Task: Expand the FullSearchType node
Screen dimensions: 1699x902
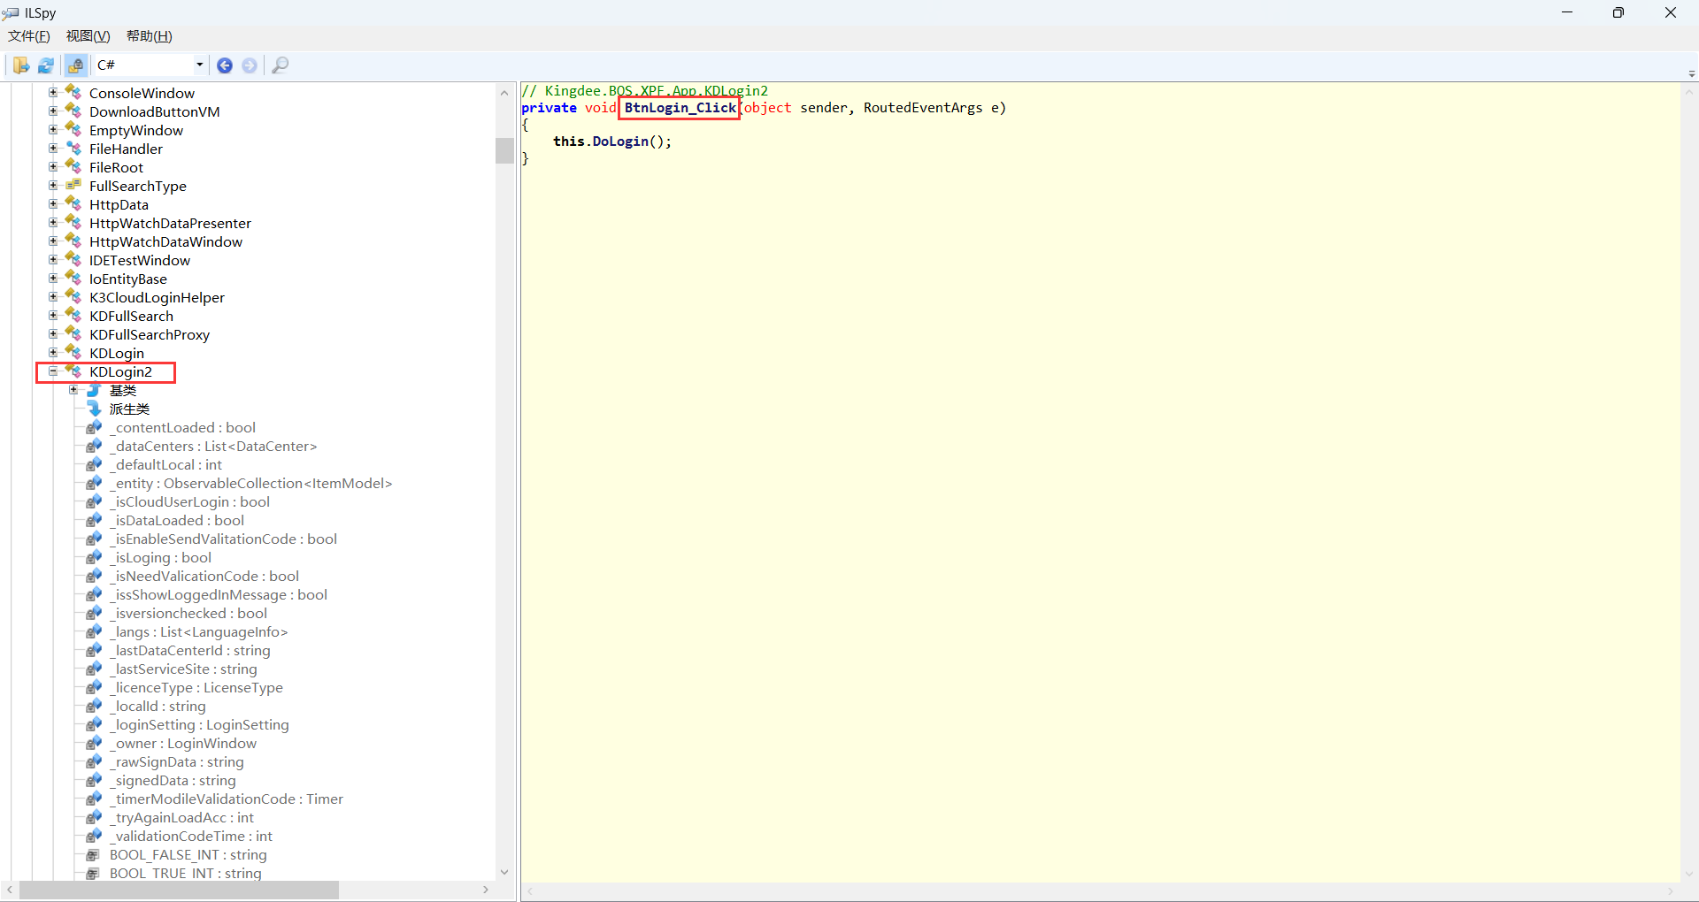Action: [x=53, y=185]
